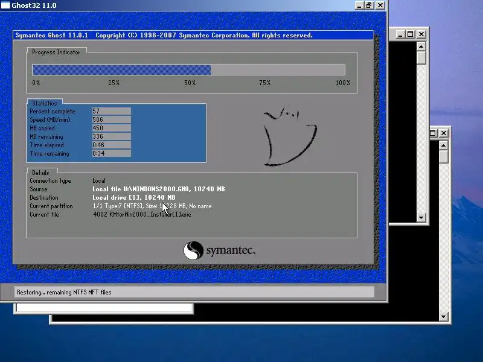This screenshot has width=483, height=362.
Task: Click the MB copied value 450
Action: point(111,128)
